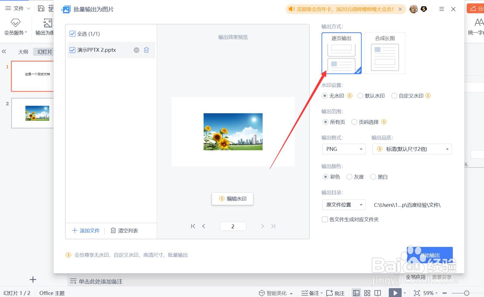Click 单击此处添加备注 notes area
Image resolution: width=484 pixels, height=297 pixels.
click(100, 282)
